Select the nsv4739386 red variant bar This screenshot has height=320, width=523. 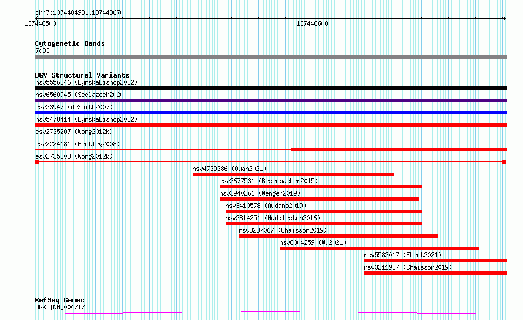click(x=293, y=174)
